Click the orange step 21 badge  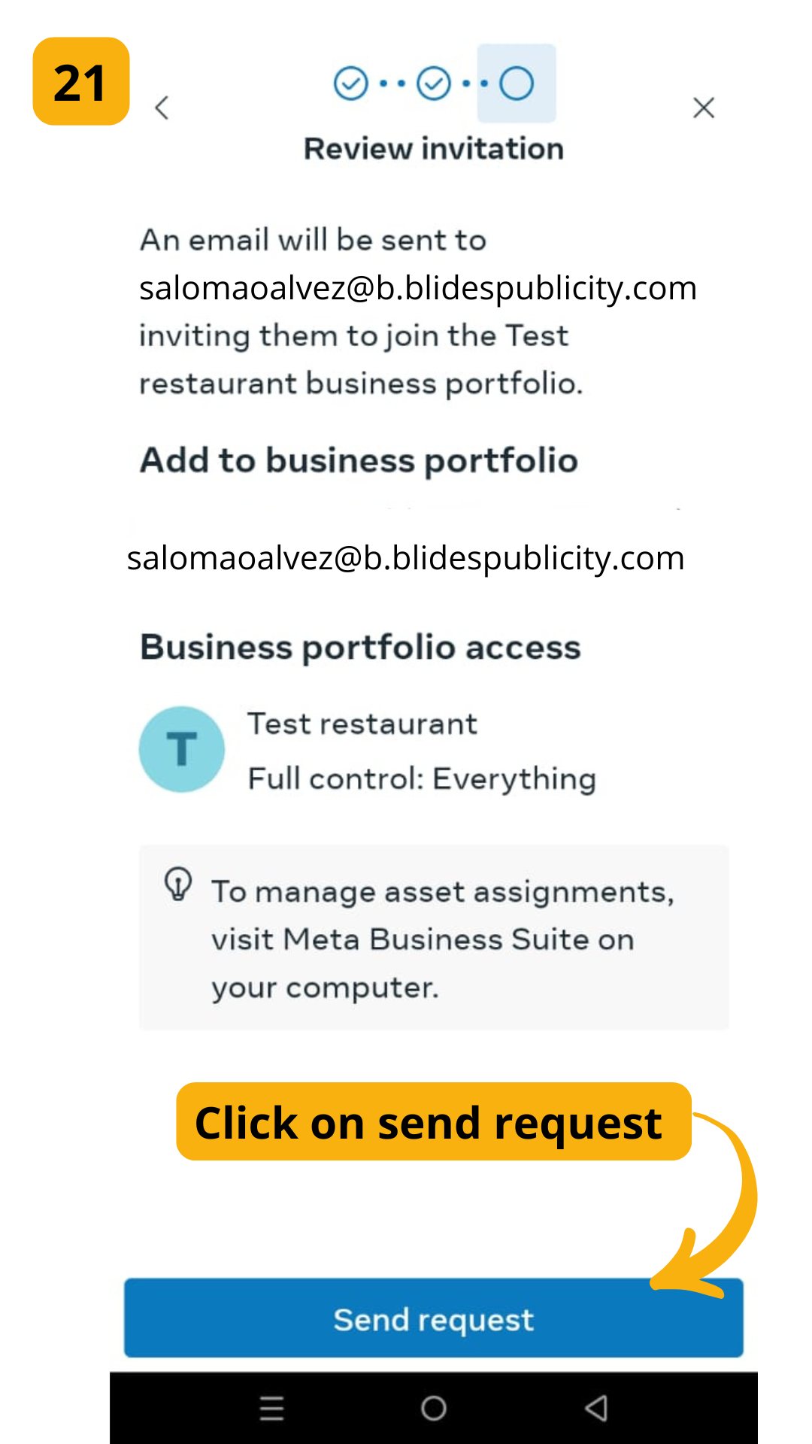click(x=81, y=81)
